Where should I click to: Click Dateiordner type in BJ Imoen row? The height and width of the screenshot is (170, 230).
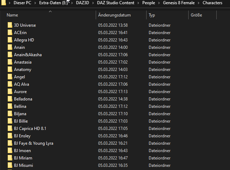[x=160, y=151]
